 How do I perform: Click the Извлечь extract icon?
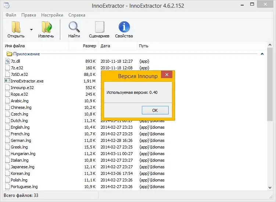(46, 27)
